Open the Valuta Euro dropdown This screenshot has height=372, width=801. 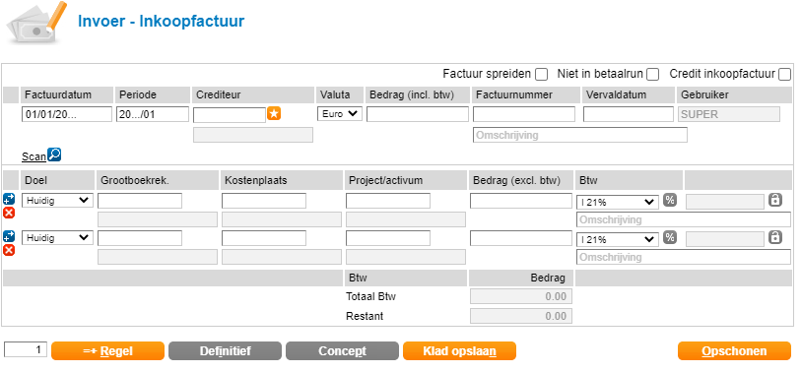click(340, 114)
